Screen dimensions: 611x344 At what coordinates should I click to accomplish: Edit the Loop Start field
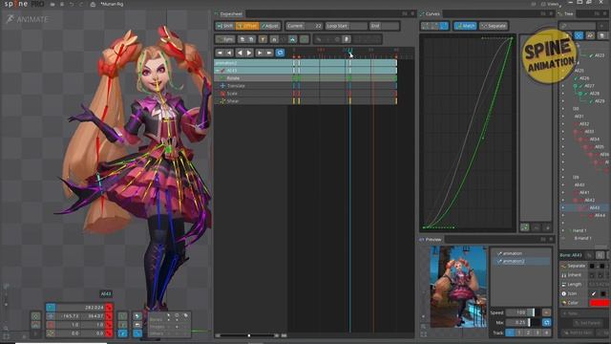pyautogui.click(x=346, y=26)
